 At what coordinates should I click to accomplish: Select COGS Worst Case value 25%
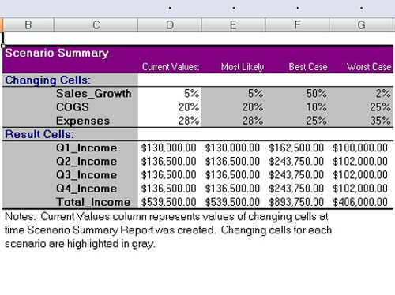point(380,107)
